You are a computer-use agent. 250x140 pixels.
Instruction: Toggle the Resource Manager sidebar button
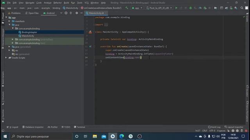[x=3, y=38]
